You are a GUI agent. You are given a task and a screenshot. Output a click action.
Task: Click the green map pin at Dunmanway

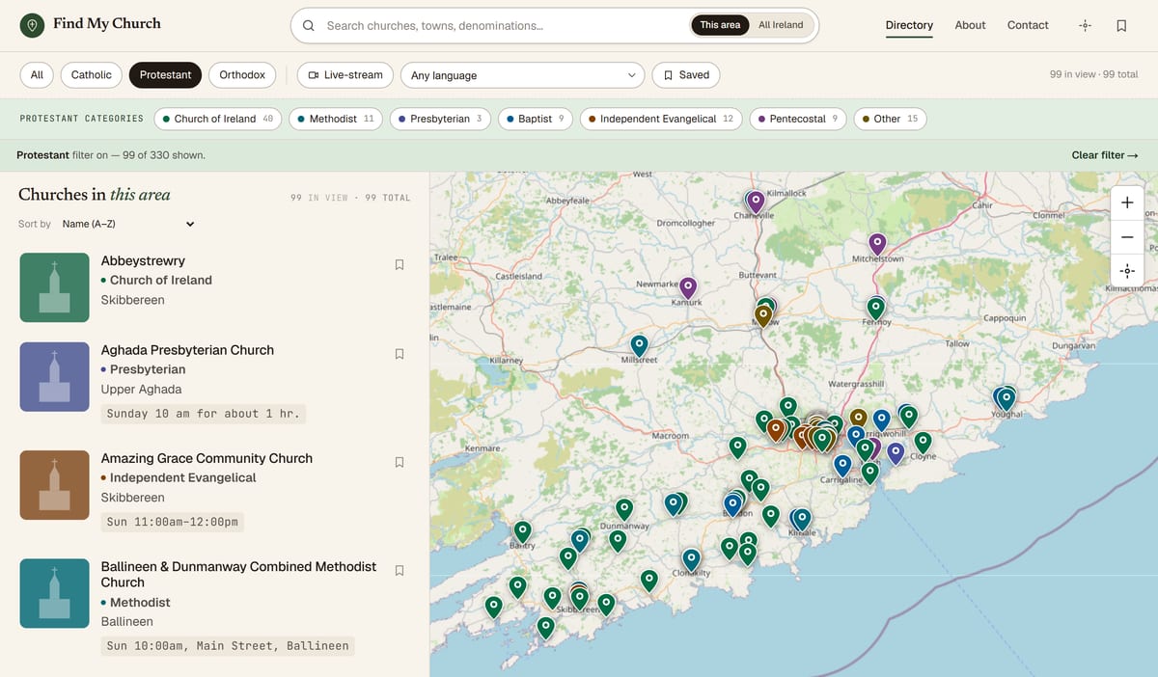tap(624, 508)
